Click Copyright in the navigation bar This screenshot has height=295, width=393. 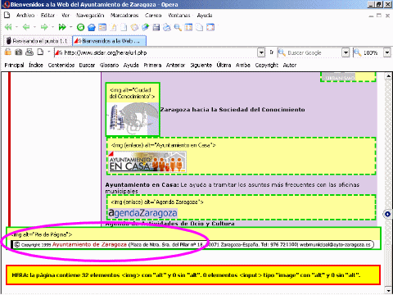tap(267, 65)
